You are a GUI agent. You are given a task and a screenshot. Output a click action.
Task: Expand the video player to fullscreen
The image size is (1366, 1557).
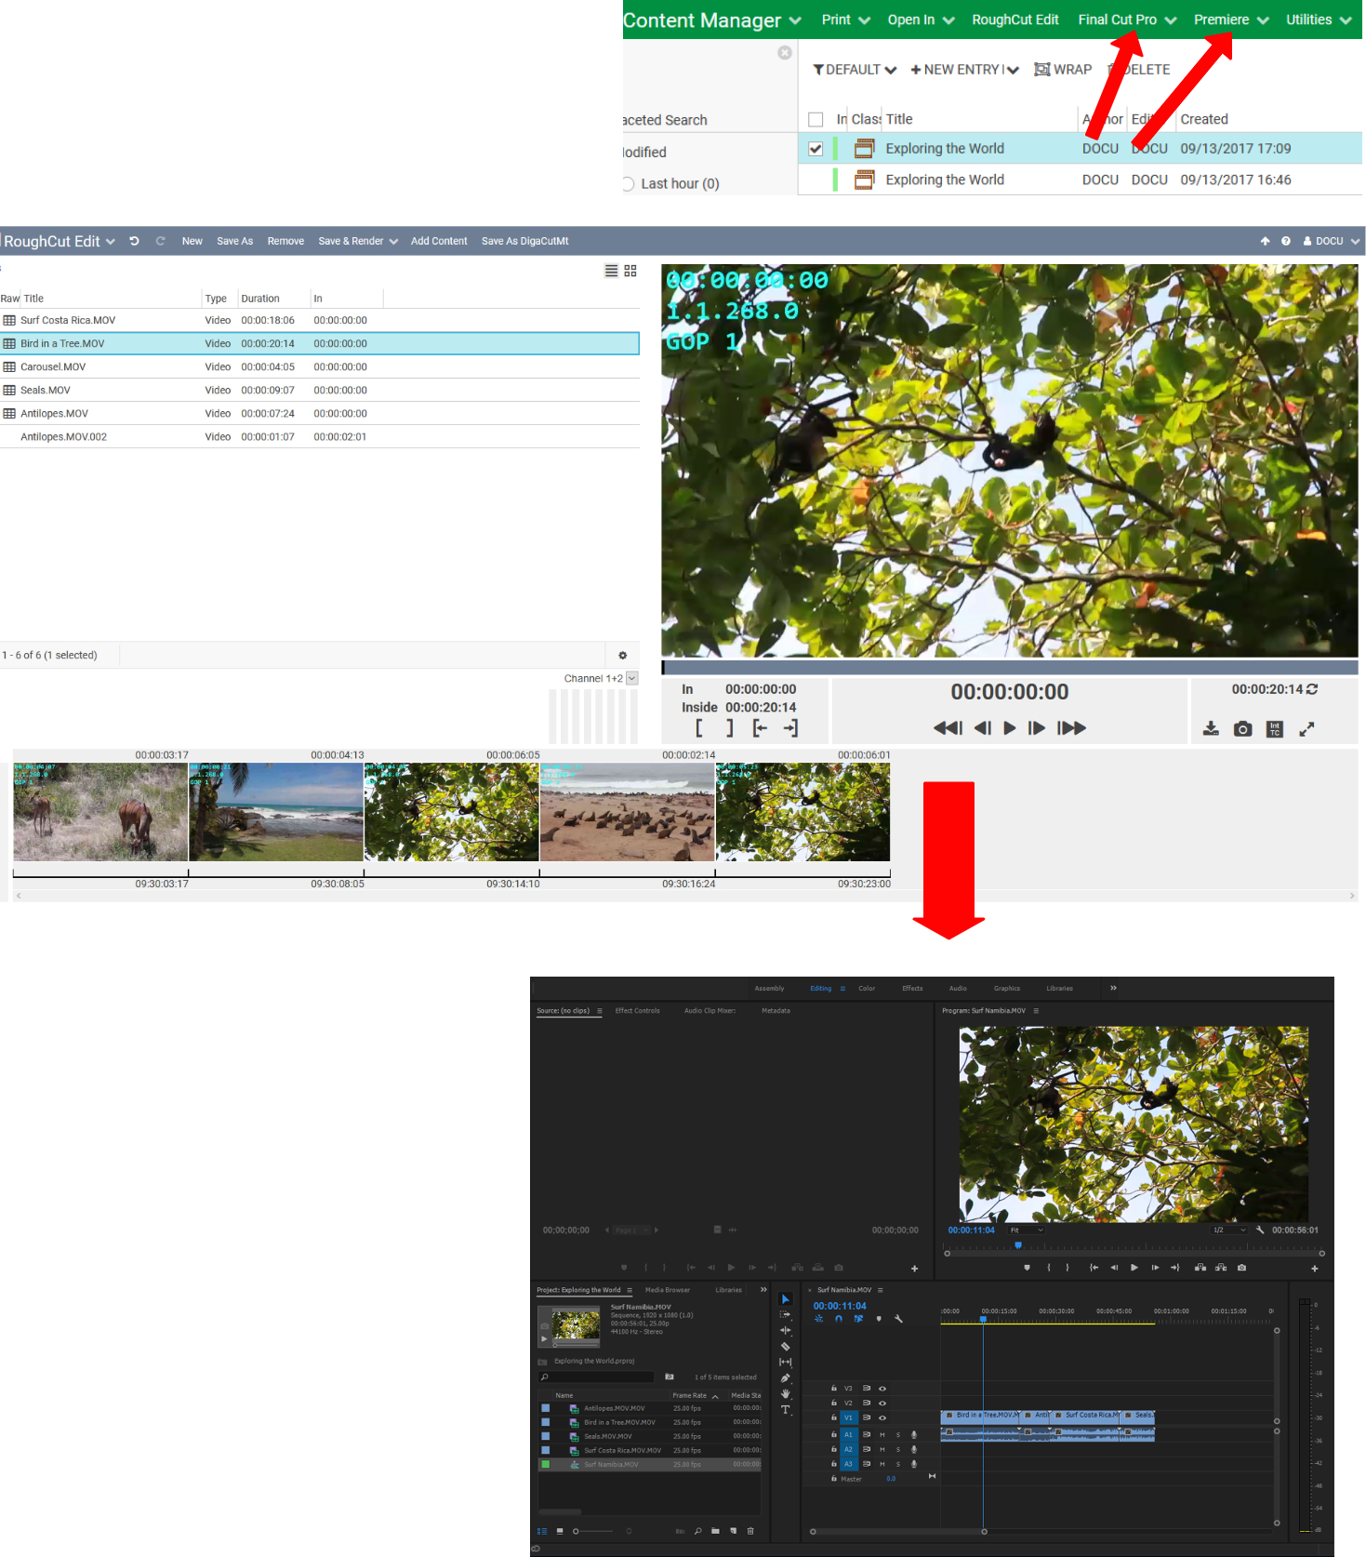coord(1306,729)
